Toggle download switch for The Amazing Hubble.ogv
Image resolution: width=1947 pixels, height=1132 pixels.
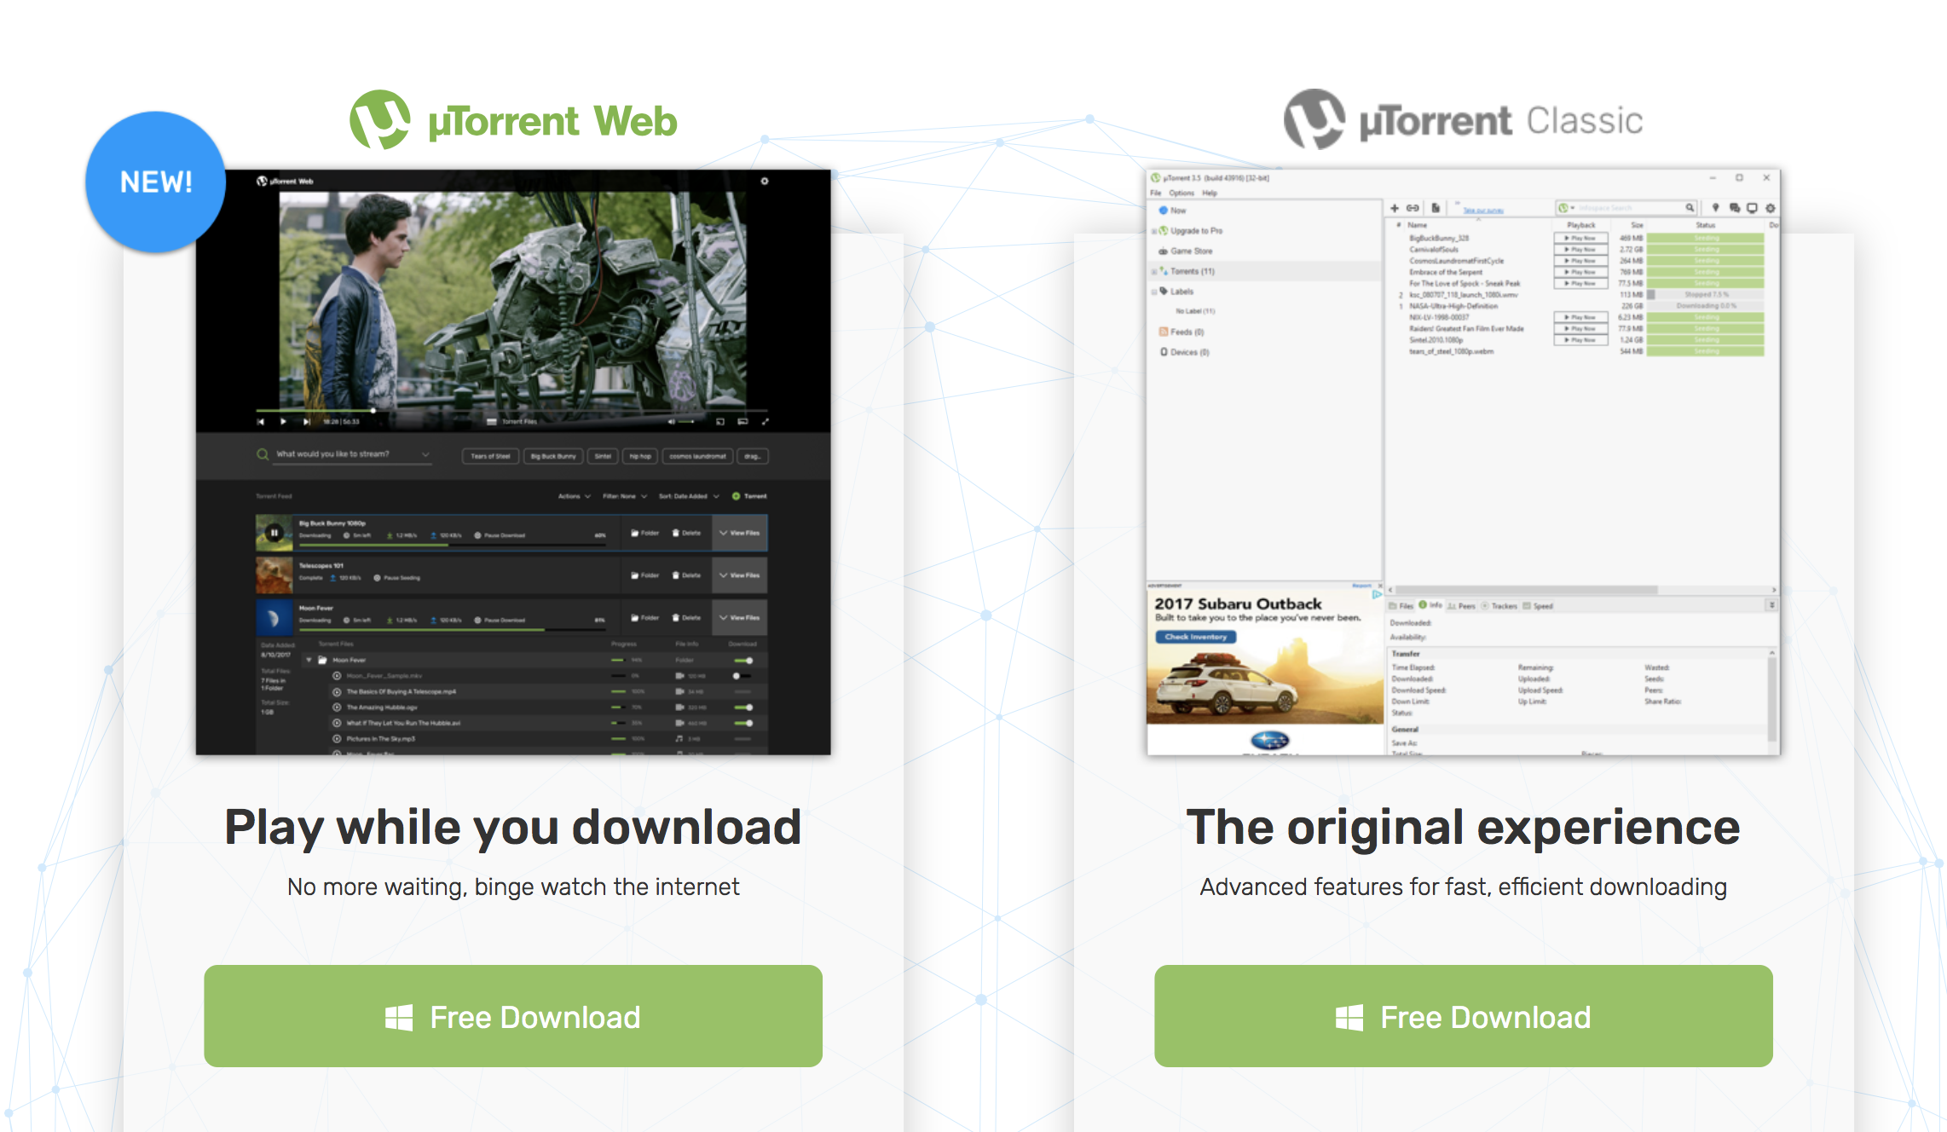click(744, 707)
